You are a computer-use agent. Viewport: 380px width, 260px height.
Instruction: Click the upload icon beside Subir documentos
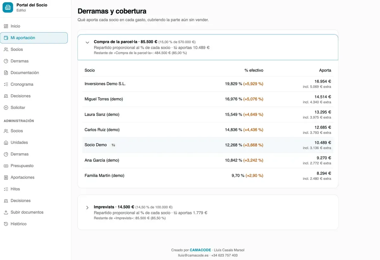pyautogui.click(x=6, y=212)
